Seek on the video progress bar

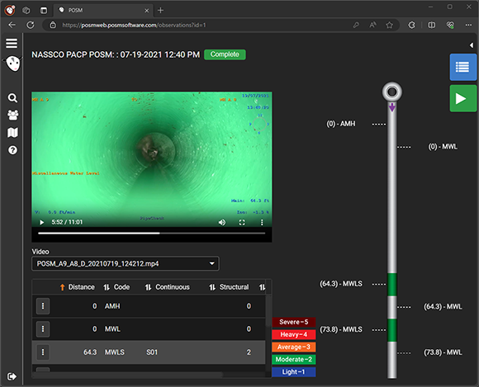[151, 234]
